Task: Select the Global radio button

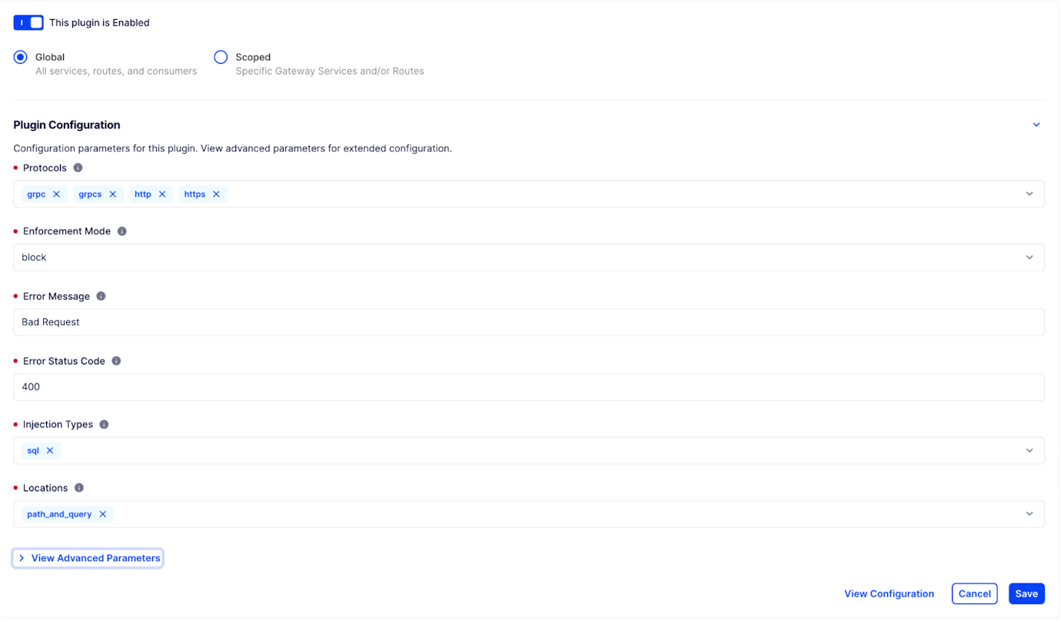Action: [x=19, y=57]
